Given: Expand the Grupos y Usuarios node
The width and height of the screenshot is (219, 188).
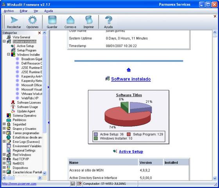Looking at the screenshot, I should point(4,128).
